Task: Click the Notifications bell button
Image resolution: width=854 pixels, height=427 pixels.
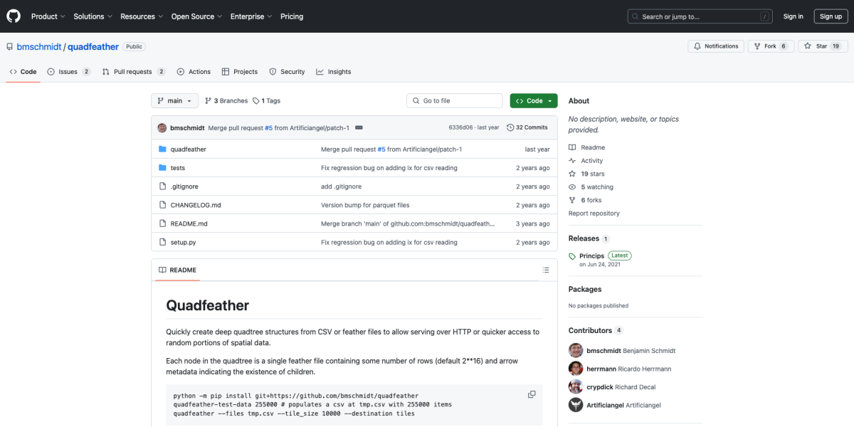Action: [x=716, y=46]
